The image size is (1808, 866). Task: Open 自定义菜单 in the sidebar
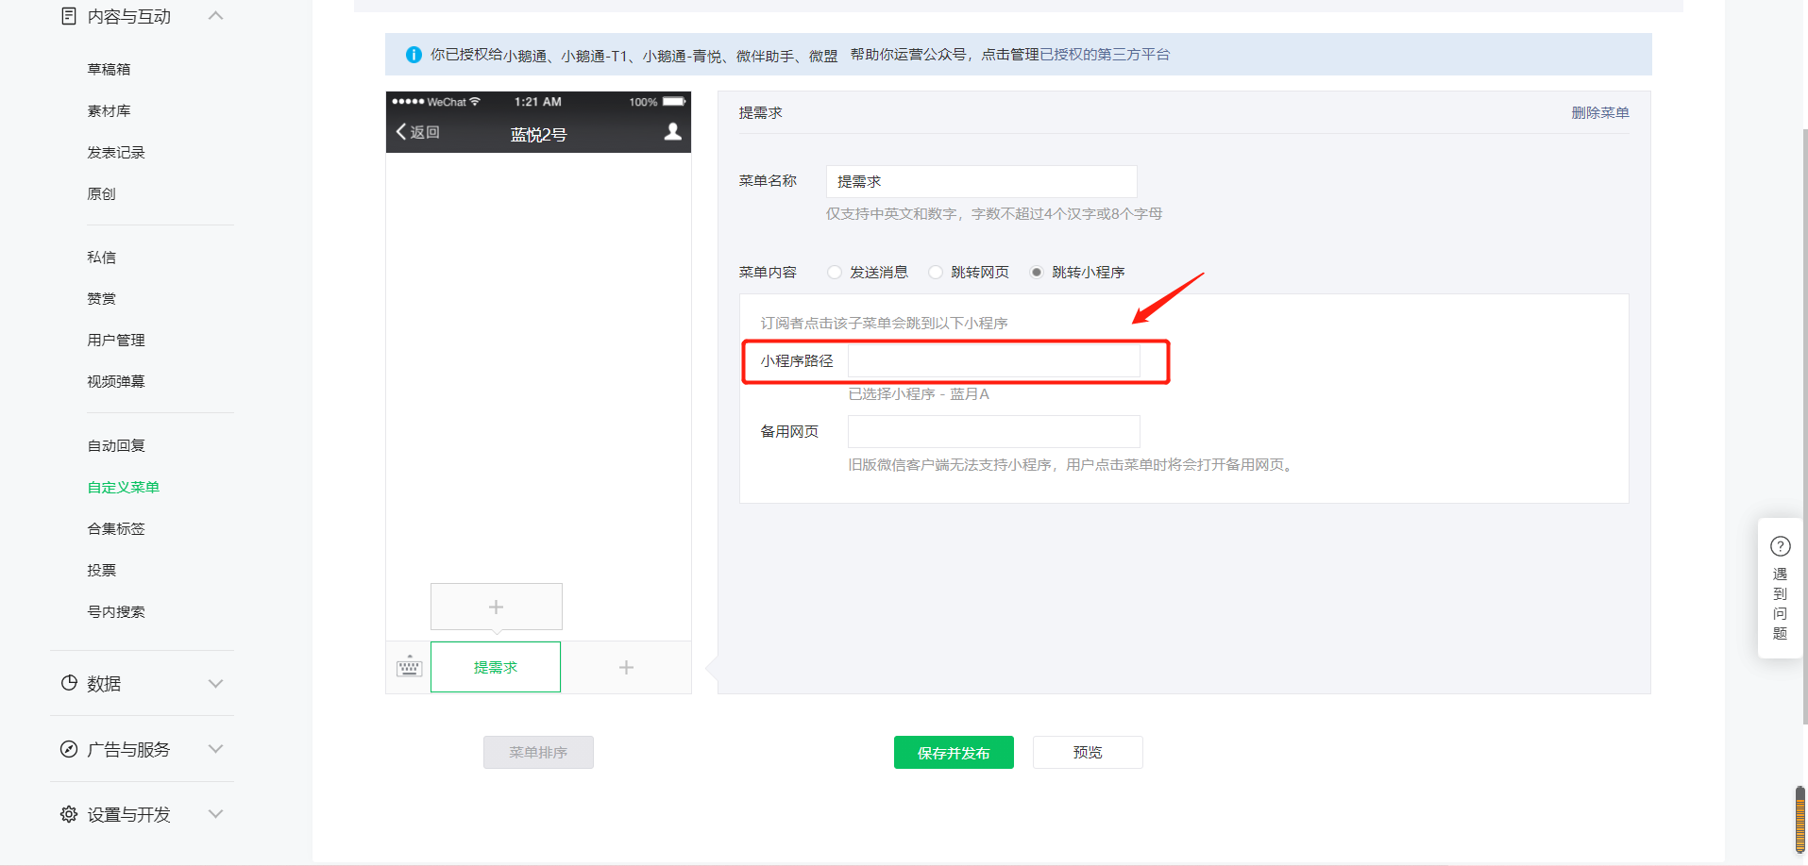coord(124,487)
